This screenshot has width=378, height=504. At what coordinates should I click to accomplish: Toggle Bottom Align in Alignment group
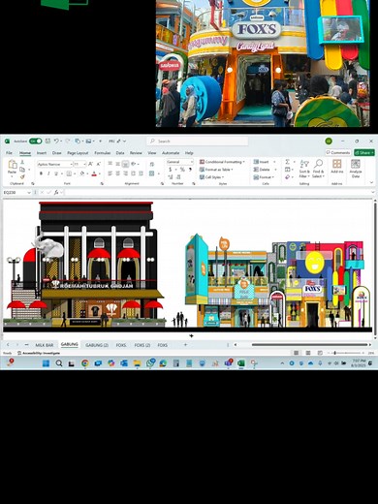[125, 164]
